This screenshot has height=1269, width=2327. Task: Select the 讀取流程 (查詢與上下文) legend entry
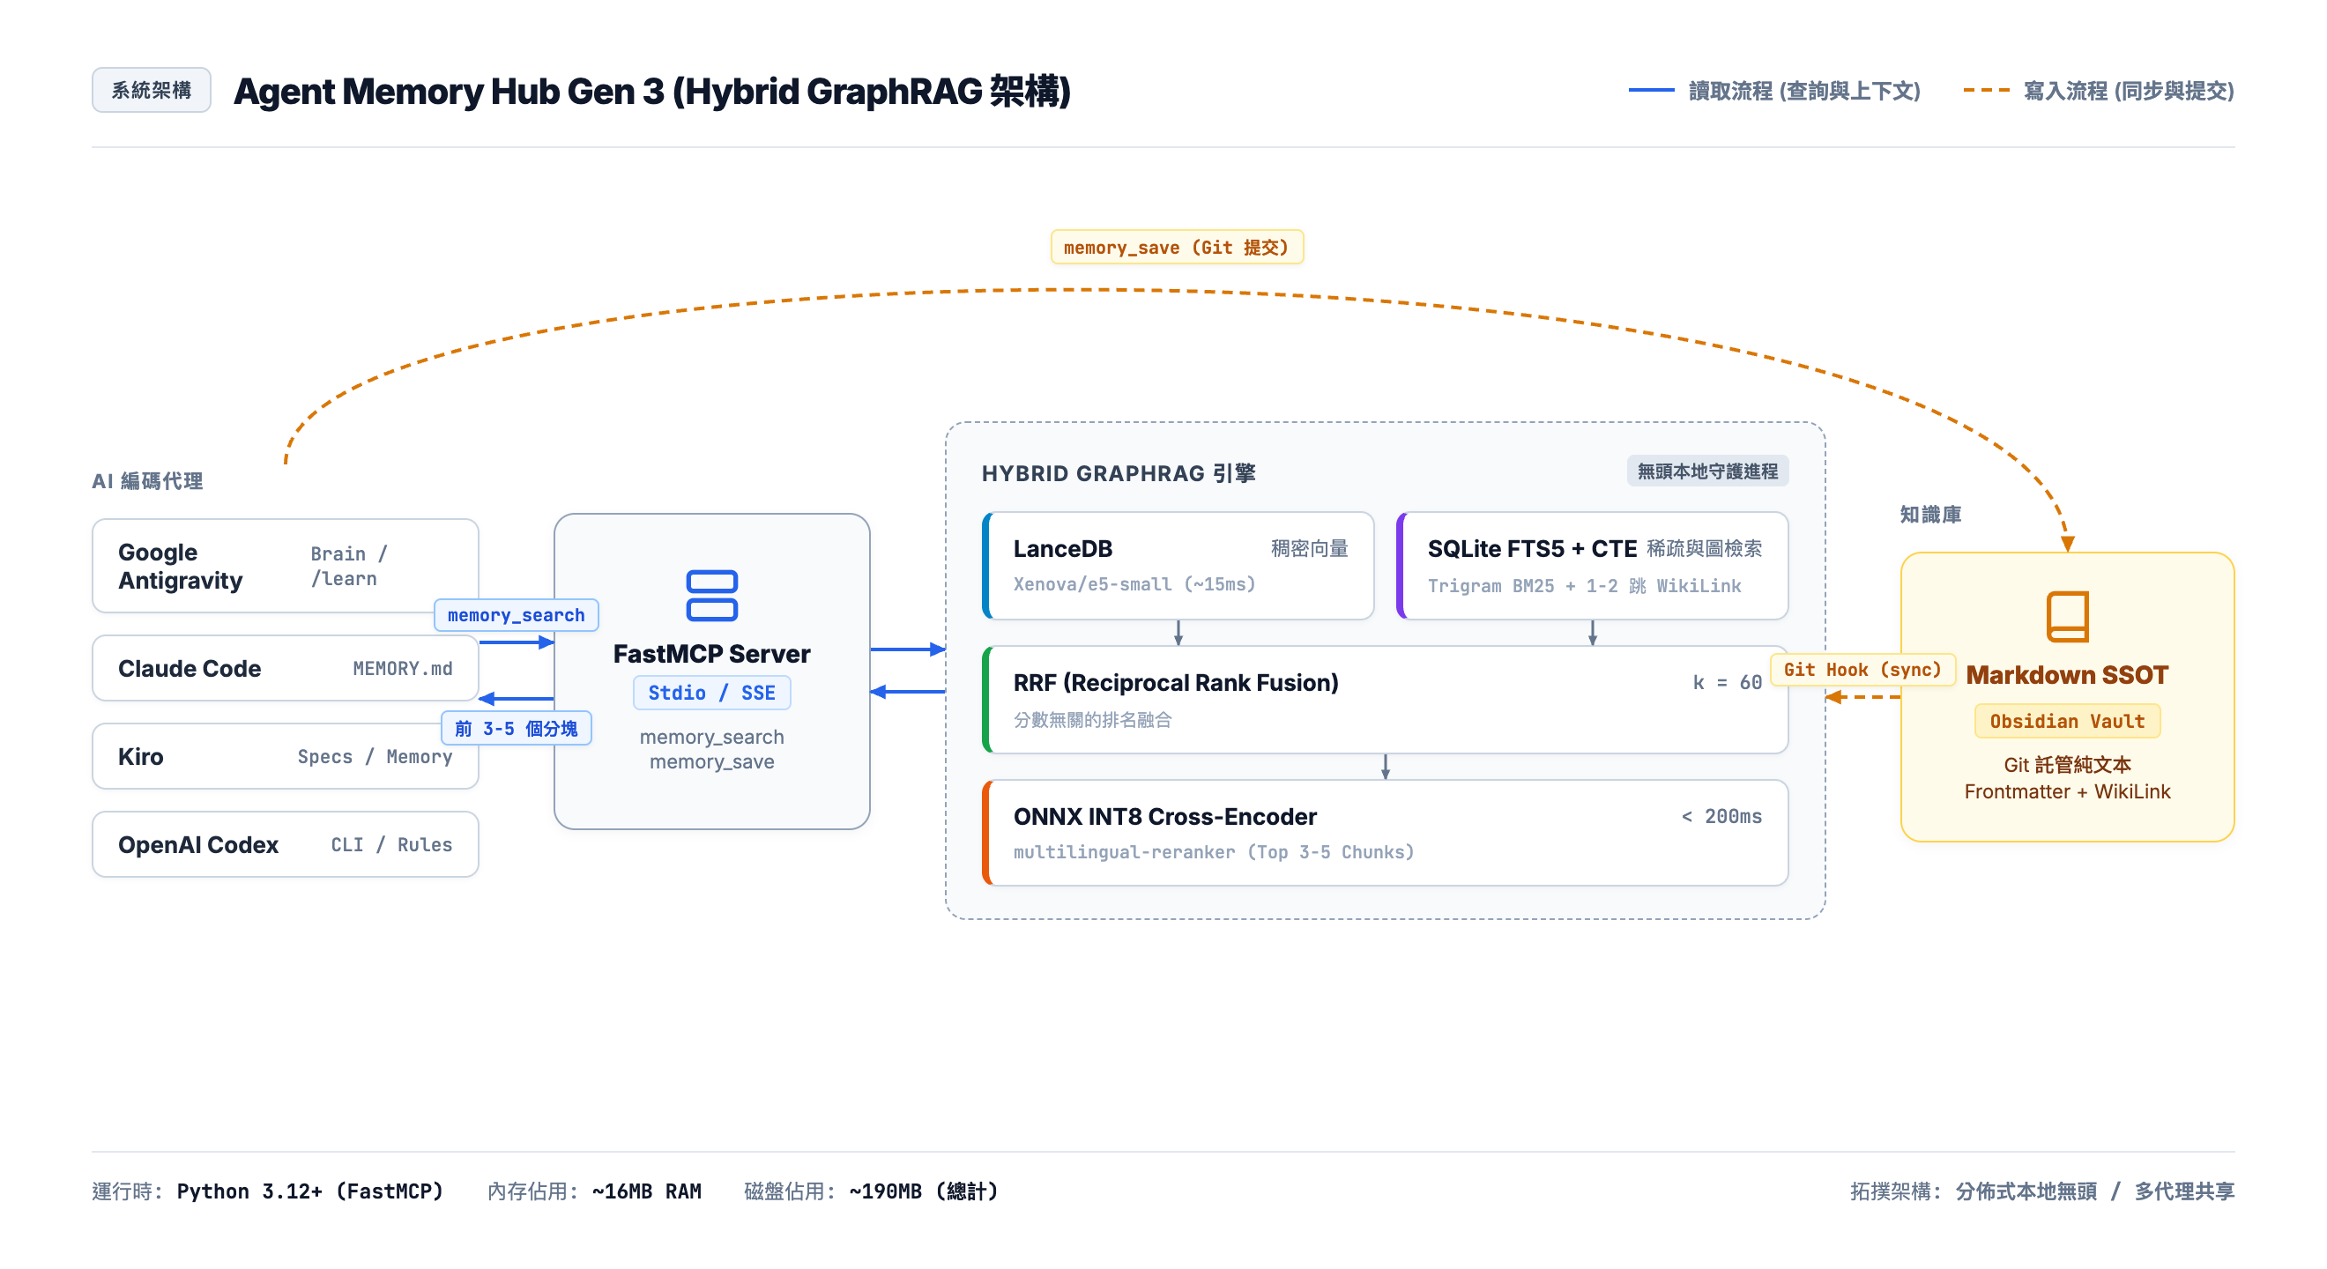[1774, 90]
